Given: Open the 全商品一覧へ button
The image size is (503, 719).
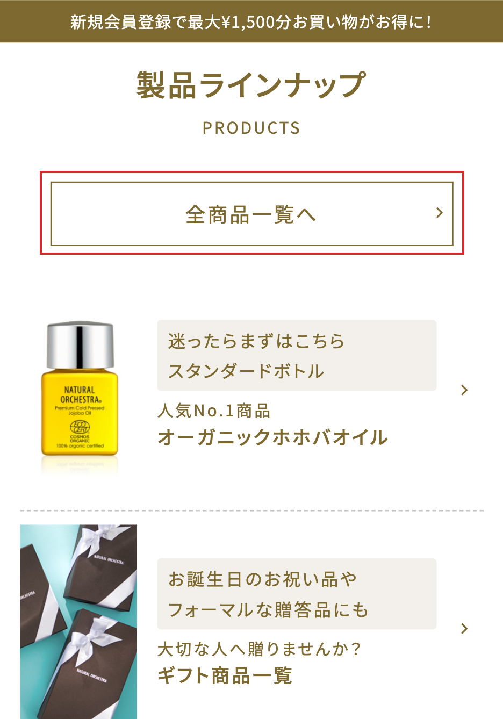Looking at the screenshot, I should [x=252, y=214].
